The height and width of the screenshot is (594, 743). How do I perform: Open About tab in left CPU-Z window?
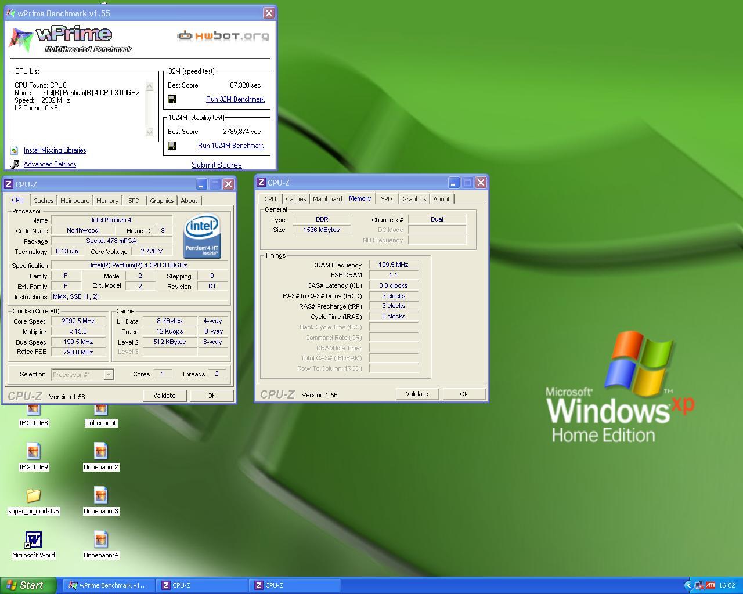pos(189,201)
